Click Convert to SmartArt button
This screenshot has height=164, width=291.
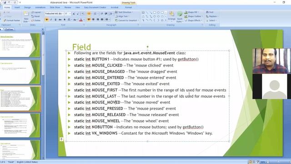(126, 20)
